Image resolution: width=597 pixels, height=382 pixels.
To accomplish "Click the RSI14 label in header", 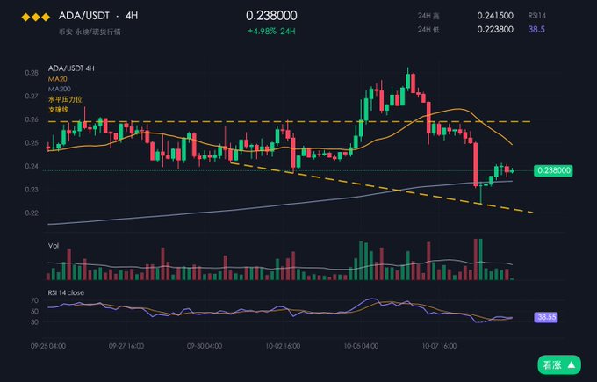I will point(536,16).
